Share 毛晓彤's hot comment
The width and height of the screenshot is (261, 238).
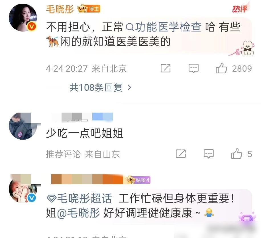[166, 68]
